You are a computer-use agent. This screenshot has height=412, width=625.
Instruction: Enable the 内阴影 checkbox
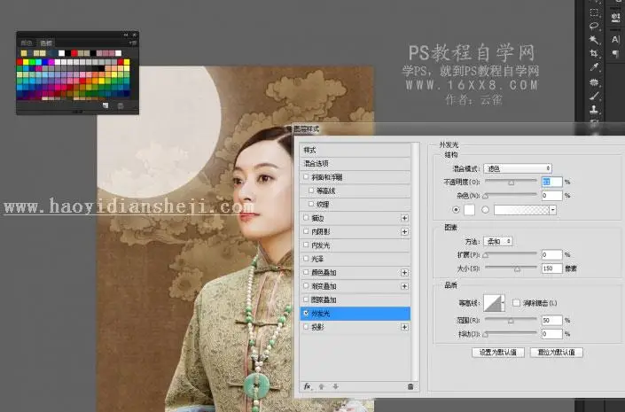[306, 231]
